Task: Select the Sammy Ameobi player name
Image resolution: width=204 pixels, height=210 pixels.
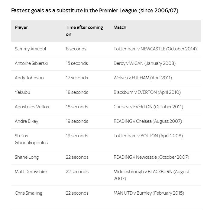Action: 30,49
